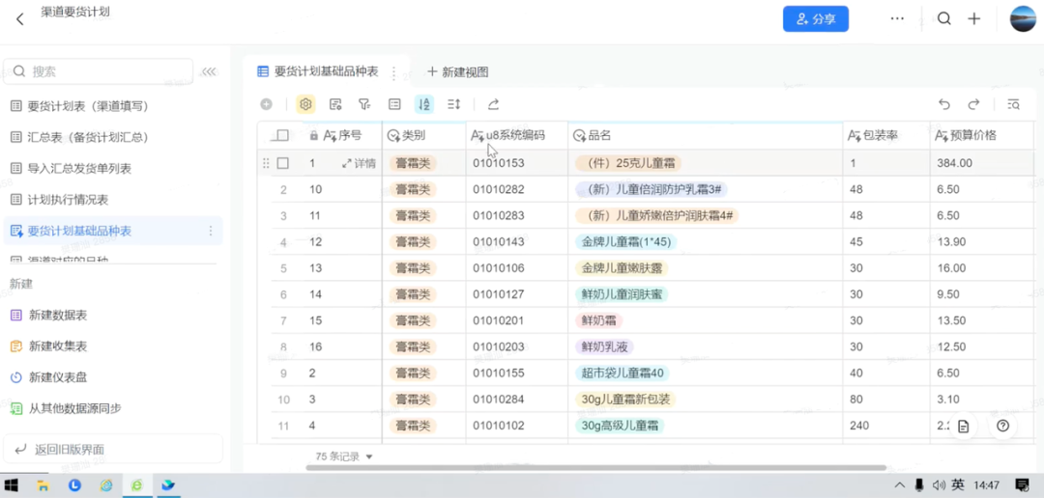Click the drag handle dots on row 1
Image resolution: width=1044 pixels, height=498 pixels.
(x=267, y=163)
